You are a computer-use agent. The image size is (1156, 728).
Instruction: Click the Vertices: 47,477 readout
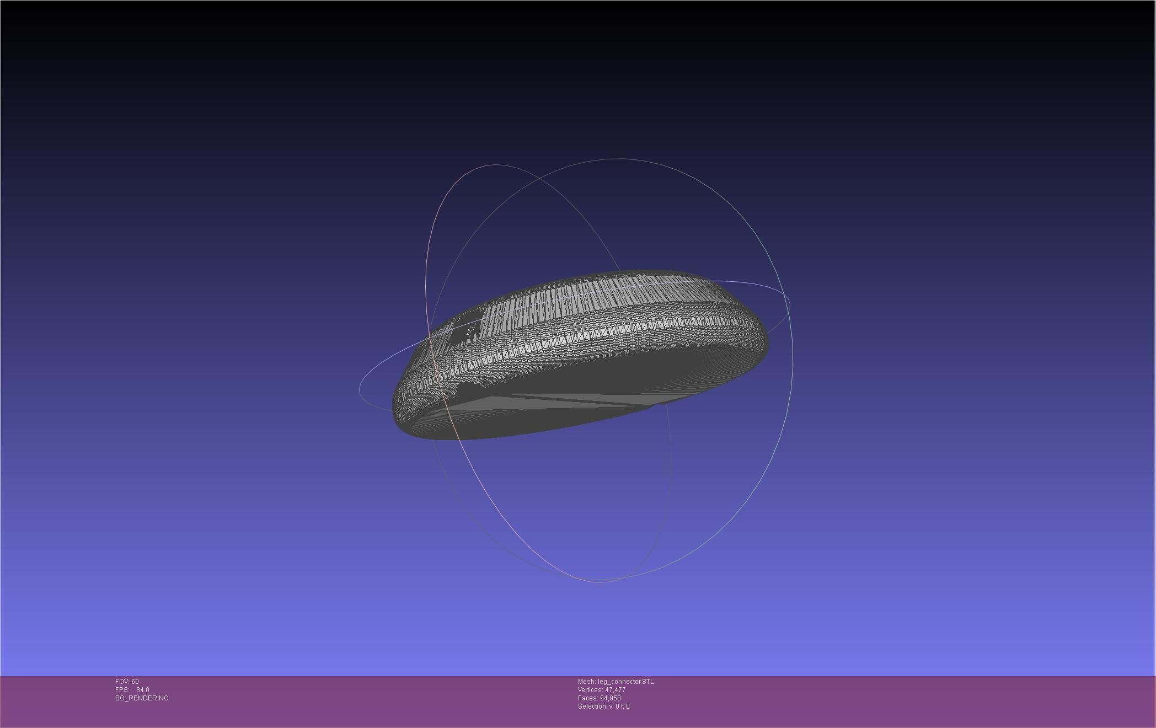(601, 690)
